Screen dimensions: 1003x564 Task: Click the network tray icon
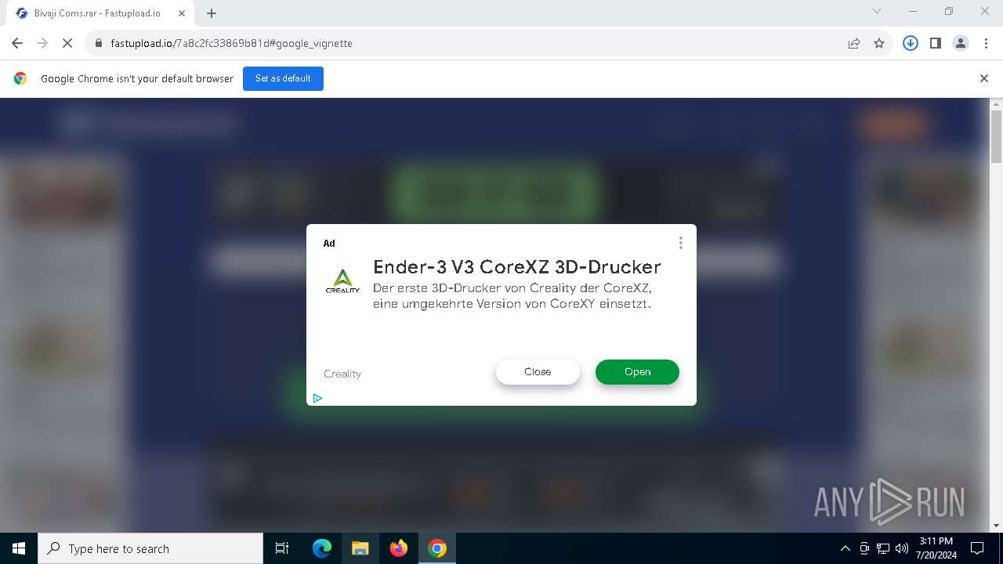883,548
